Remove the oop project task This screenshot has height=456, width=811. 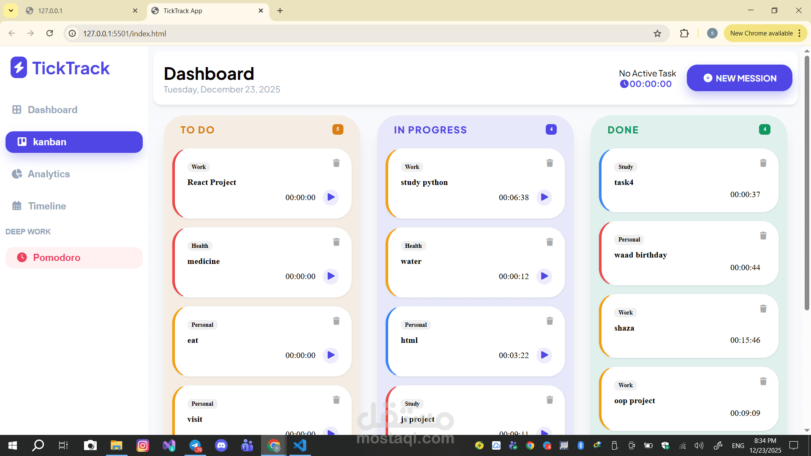pyautogui.click(x=763, y=381)
